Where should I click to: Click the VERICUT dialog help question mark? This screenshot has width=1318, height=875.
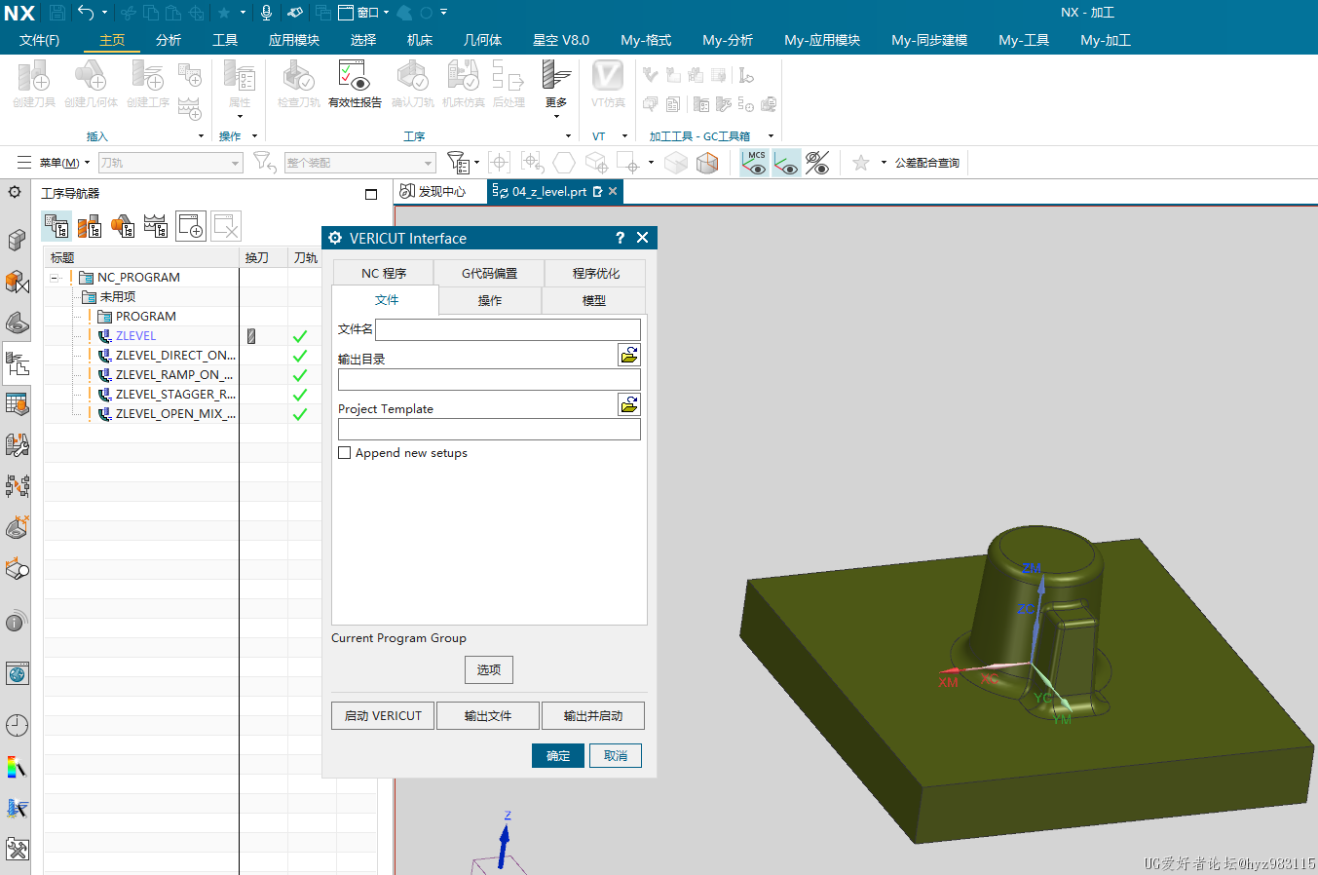click(x=620, y=238)
